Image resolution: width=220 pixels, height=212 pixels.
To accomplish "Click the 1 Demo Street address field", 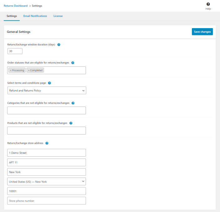I will 47,153.
